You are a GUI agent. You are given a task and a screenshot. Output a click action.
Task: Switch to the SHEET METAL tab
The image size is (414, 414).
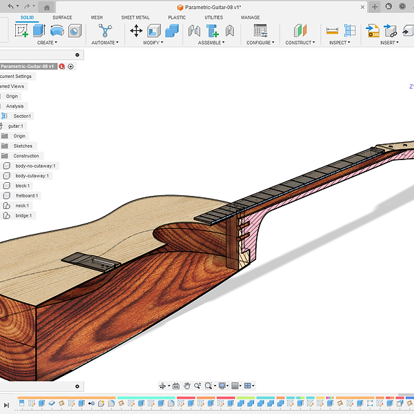[135, 17]
